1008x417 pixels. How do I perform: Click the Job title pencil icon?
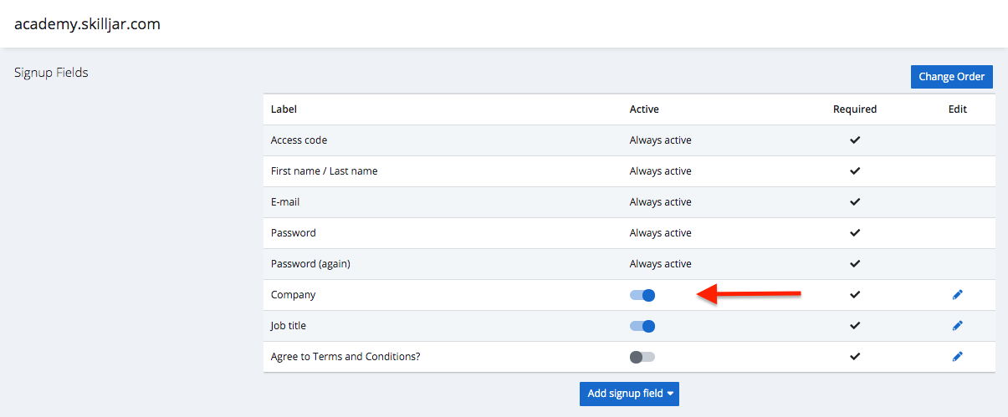pyautogui.click(x=957, y=326)
